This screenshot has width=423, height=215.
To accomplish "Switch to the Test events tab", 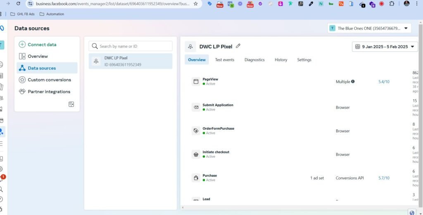I will point(224,60).
